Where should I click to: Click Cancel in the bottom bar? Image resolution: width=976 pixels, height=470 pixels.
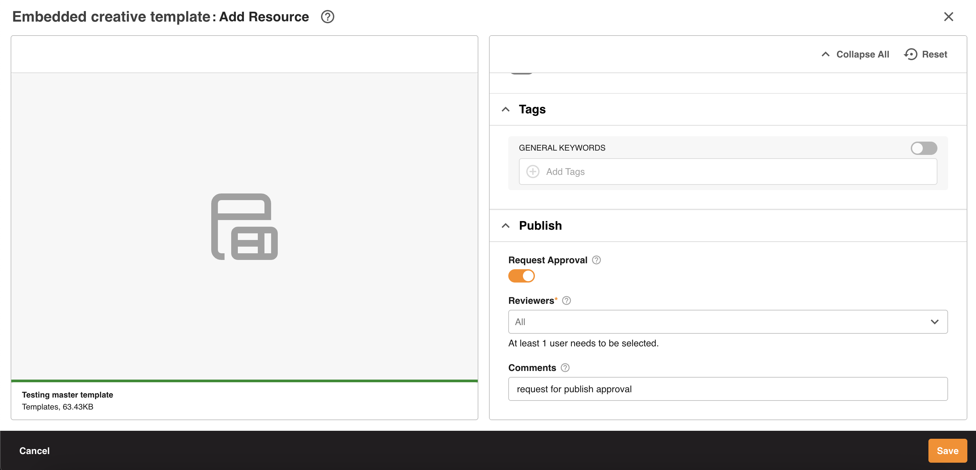coord(35,450)
